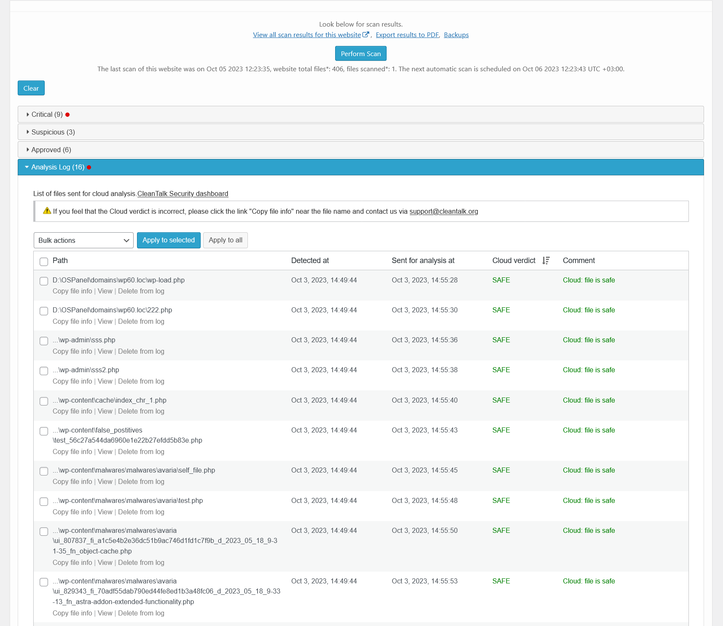Click Delete from log under false_postitives test file

141,451
